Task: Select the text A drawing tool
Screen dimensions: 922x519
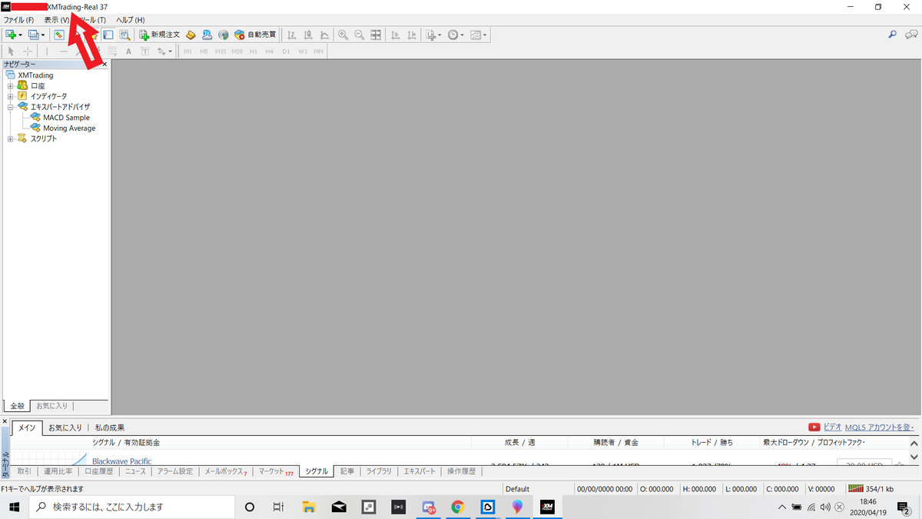Action: [x=128, y=52]
